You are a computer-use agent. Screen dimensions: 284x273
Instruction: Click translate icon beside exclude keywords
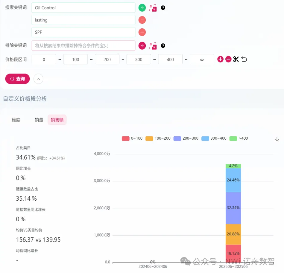[x=153, y=46]
